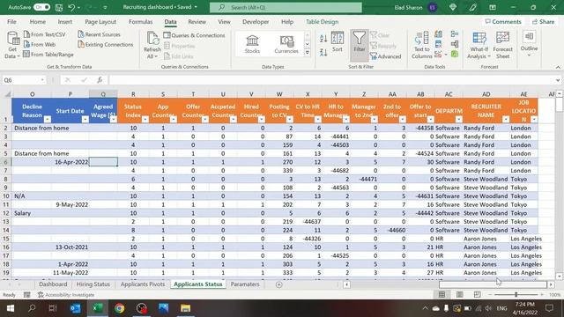Screen dimensions: 564x317
Task: Open the Applicants Pivots sheet
Action: coord(143,284)
